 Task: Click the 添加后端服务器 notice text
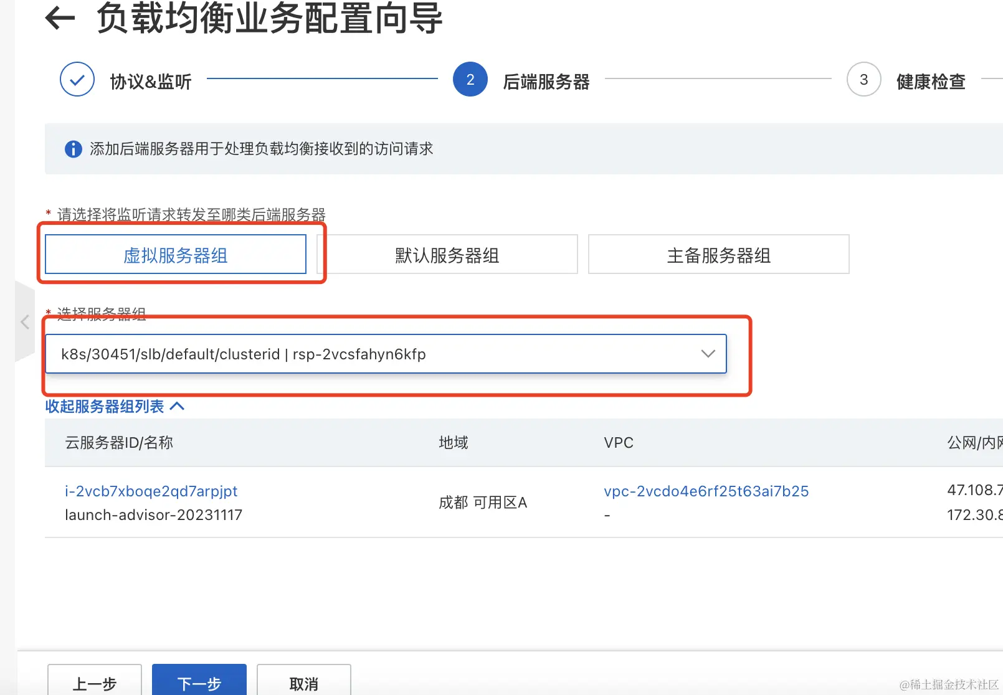(x=262, y=149)
